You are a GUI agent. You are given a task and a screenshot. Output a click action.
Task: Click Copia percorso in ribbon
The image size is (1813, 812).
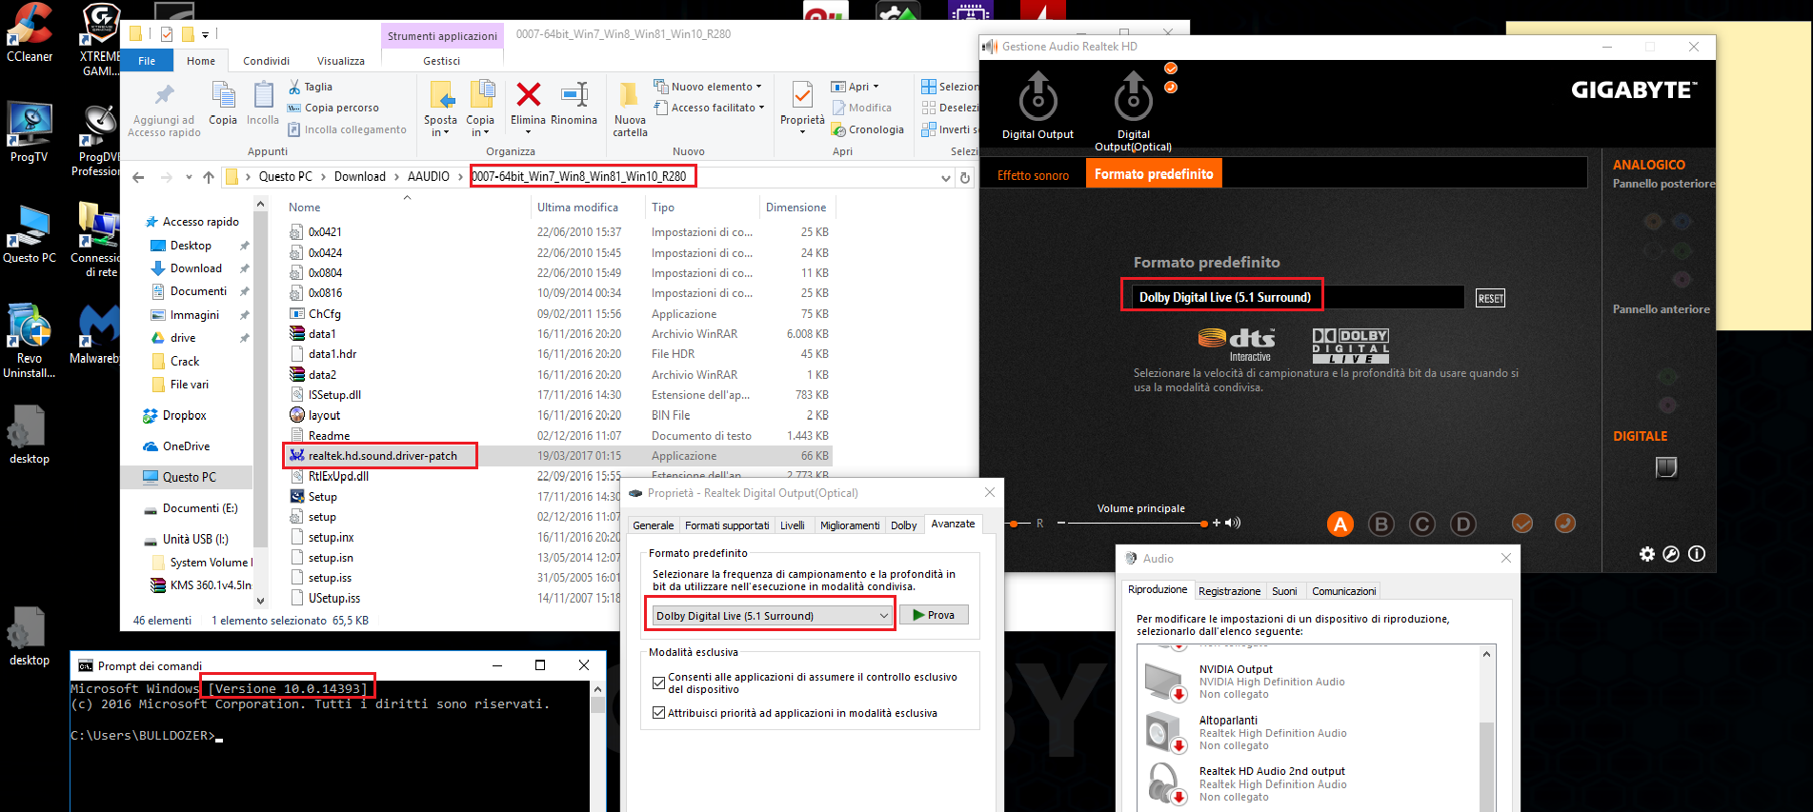(333, 108)
